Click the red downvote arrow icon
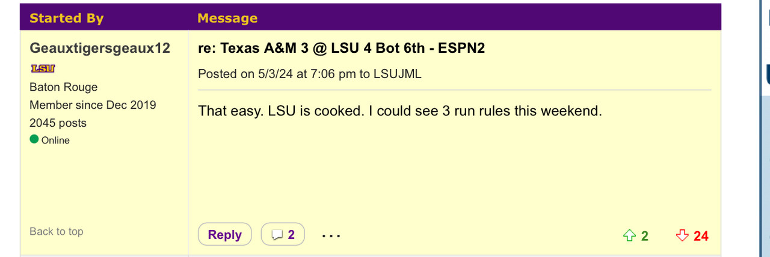 682,235
